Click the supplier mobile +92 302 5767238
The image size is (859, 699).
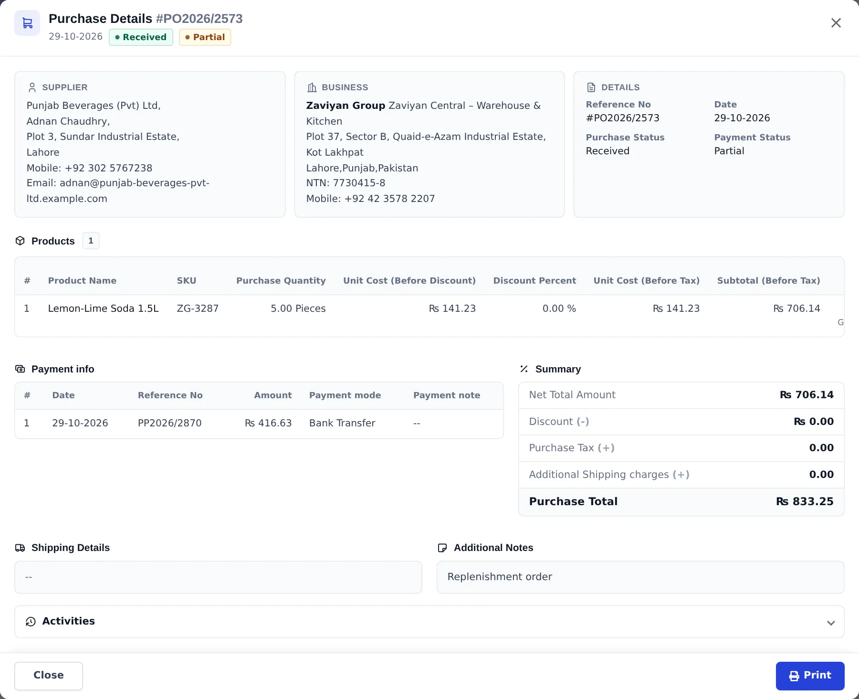(109, 168)
